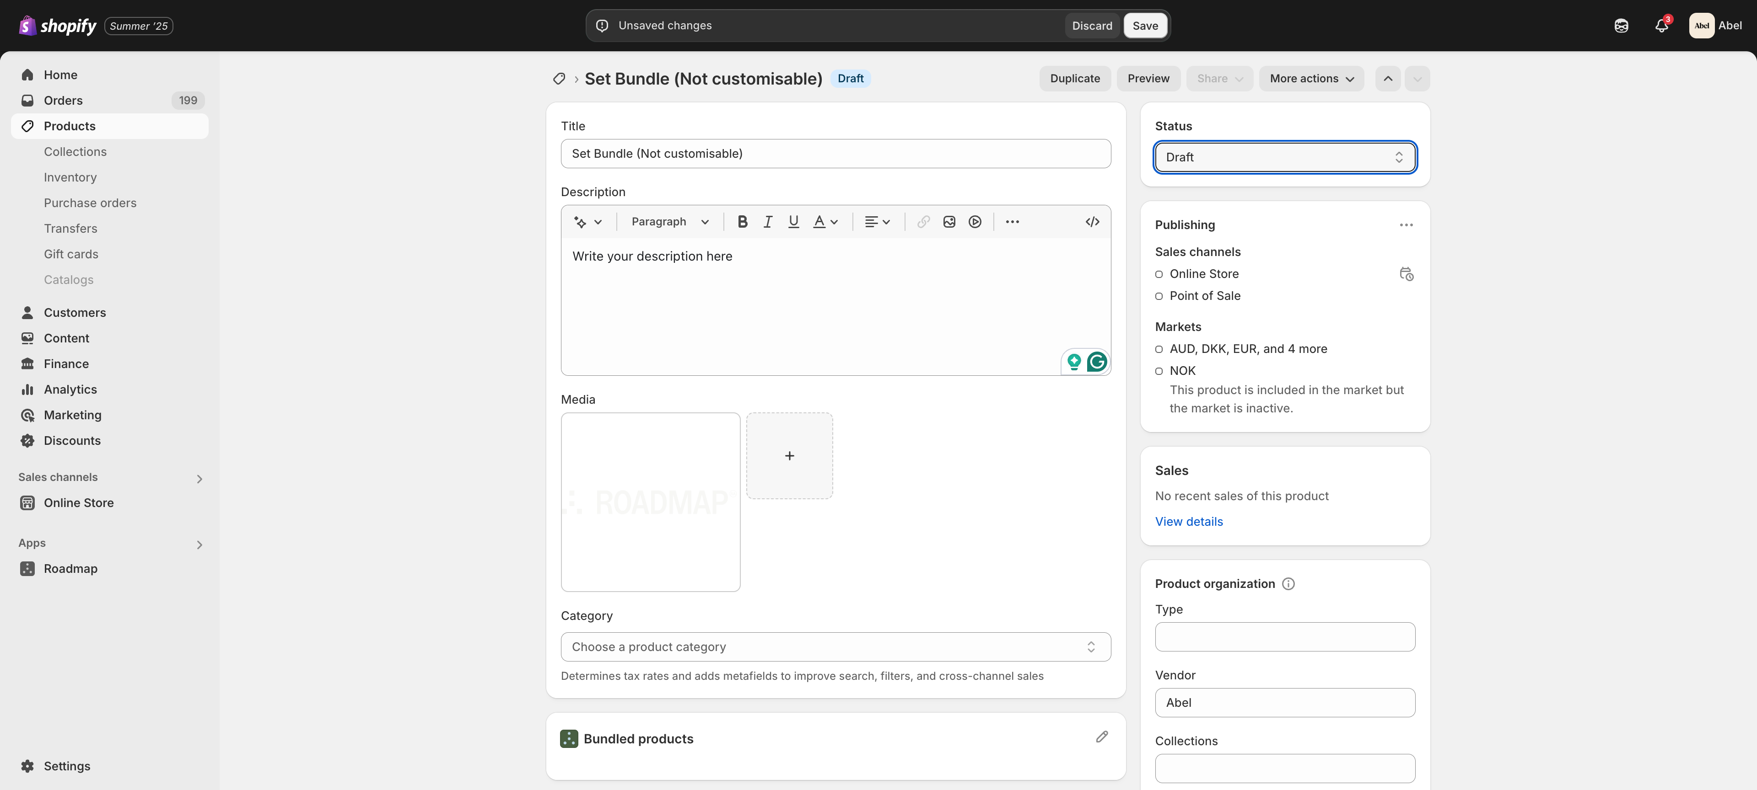The width and height of the screenshot is (1757, 790).
Task: Show HTML code view of description
Action: pyautogui.click(x=1092, y=222)
